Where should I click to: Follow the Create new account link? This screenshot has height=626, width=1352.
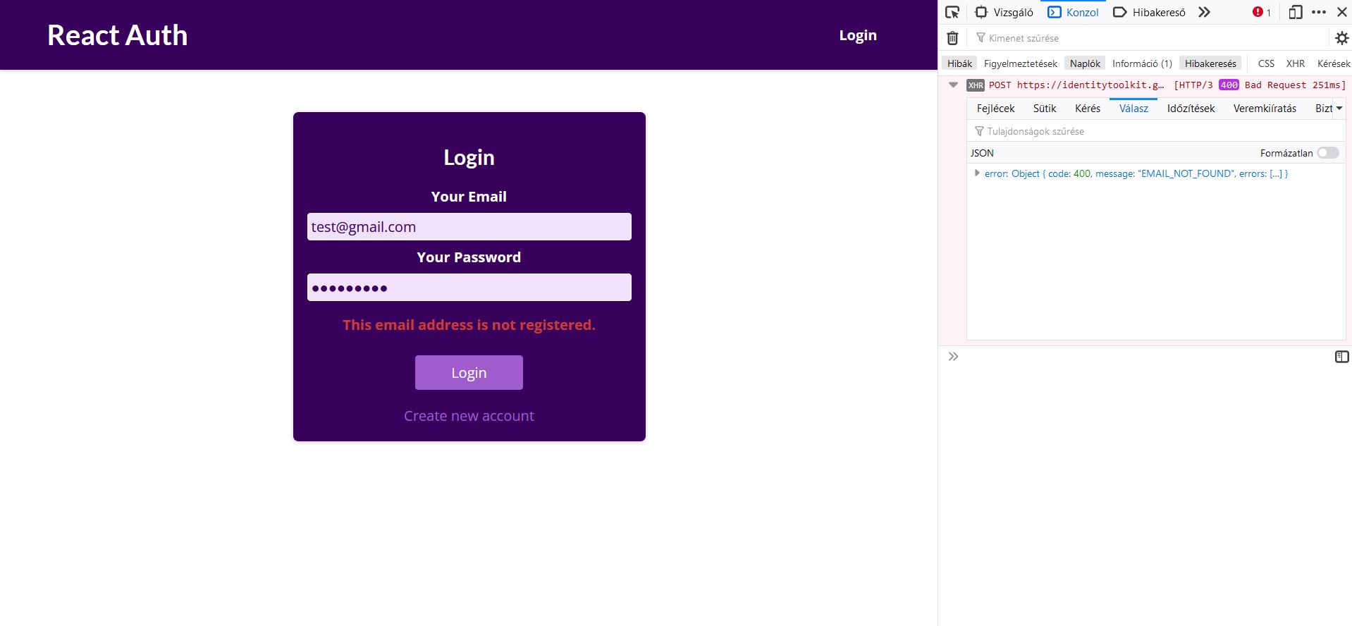coord(469,416)
